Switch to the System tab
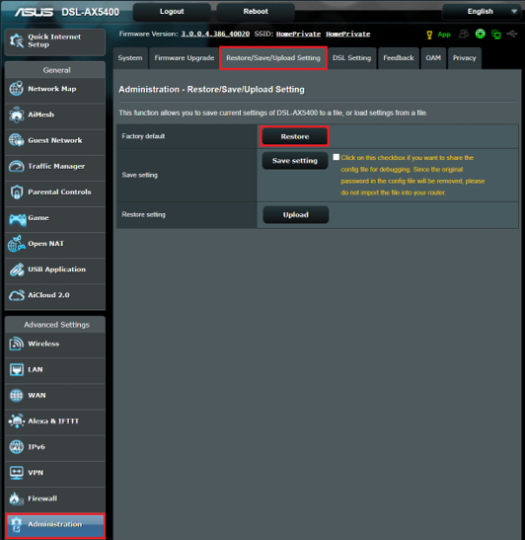525x540 pixels. 130,58
